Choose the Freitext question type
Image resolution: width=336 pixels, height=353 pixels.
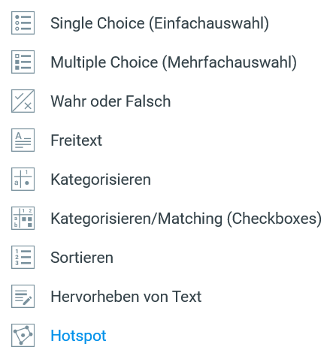[76, 140]
